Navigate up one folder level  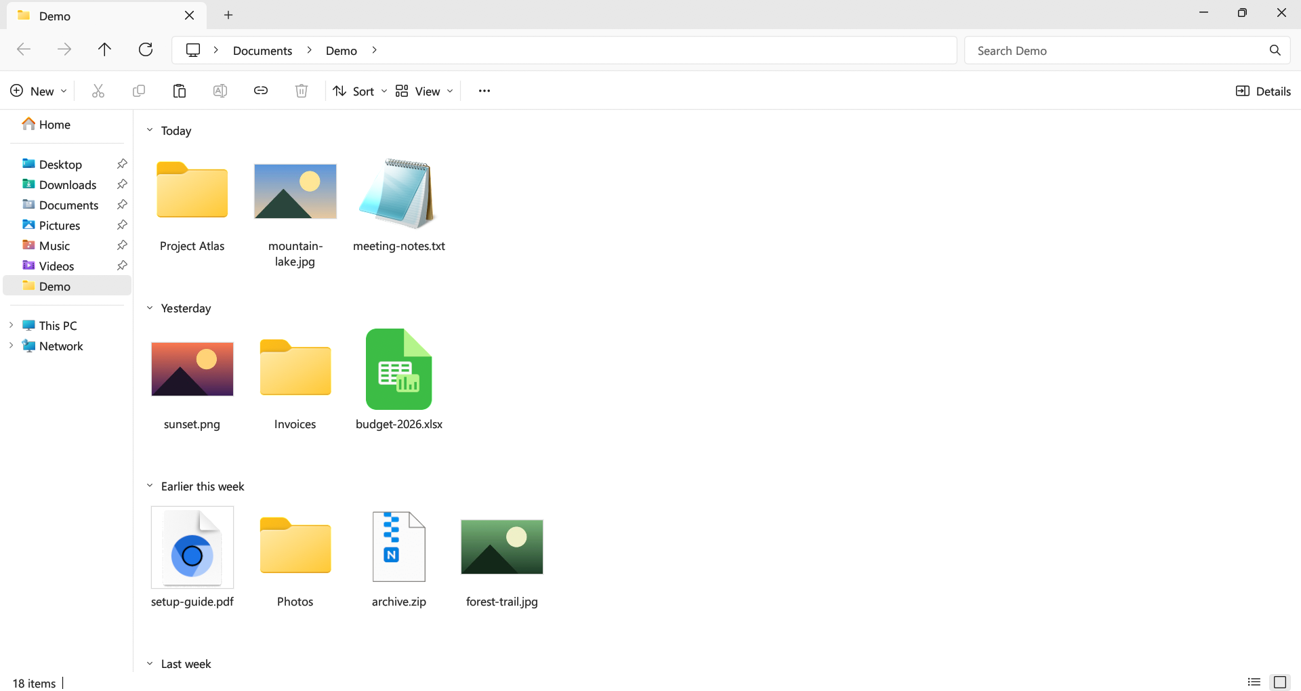click(104, 49)
